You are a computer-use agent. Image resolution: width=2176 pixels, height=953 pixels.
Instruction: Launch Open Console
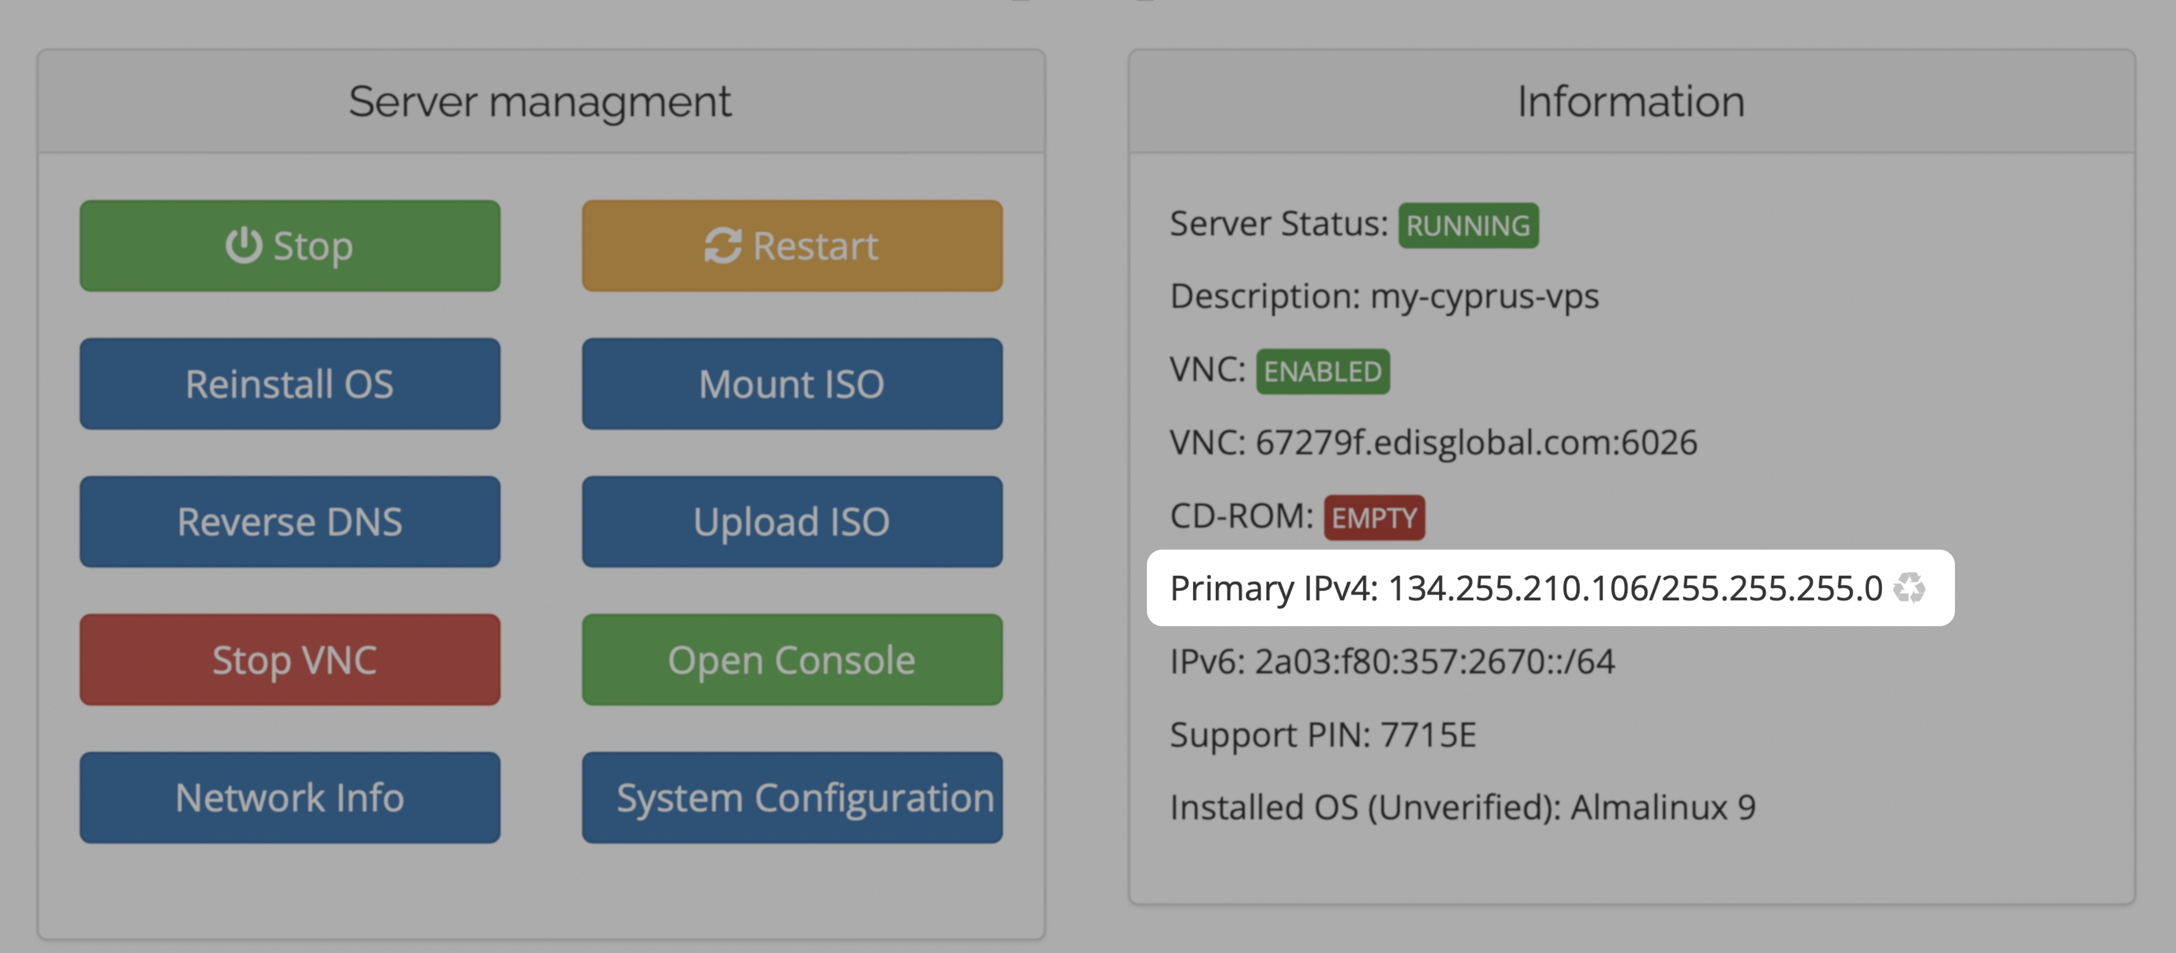[792, 660]
